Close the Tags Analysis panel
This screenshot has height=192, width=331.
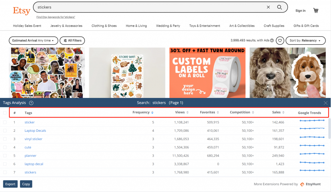click(x=326, y=103)
